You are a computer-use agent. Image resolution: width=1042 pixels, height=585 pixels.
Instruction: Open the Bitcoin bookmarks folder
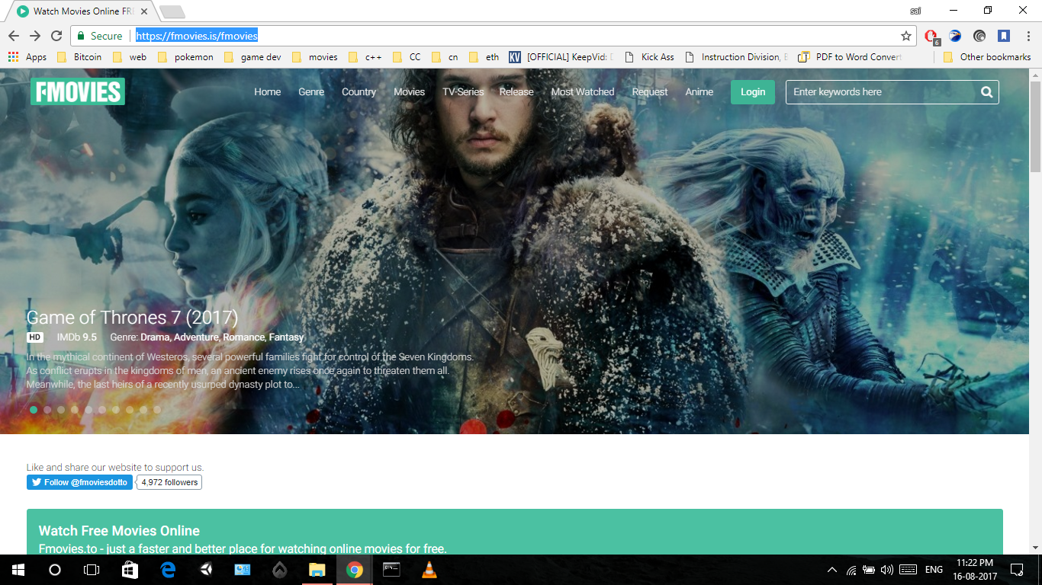(79, 57)
